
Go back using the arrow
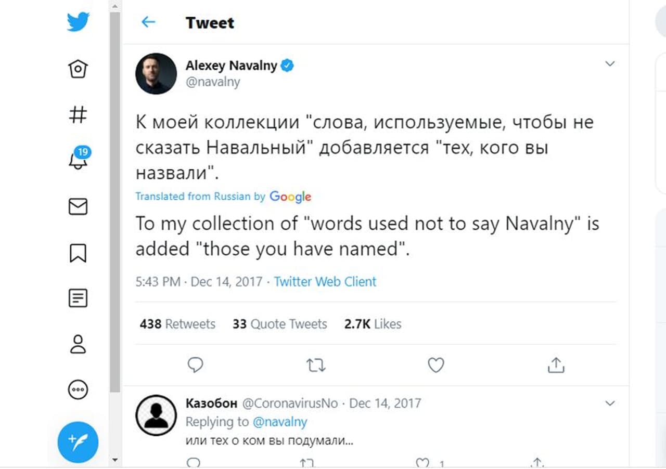pos(148,22)
